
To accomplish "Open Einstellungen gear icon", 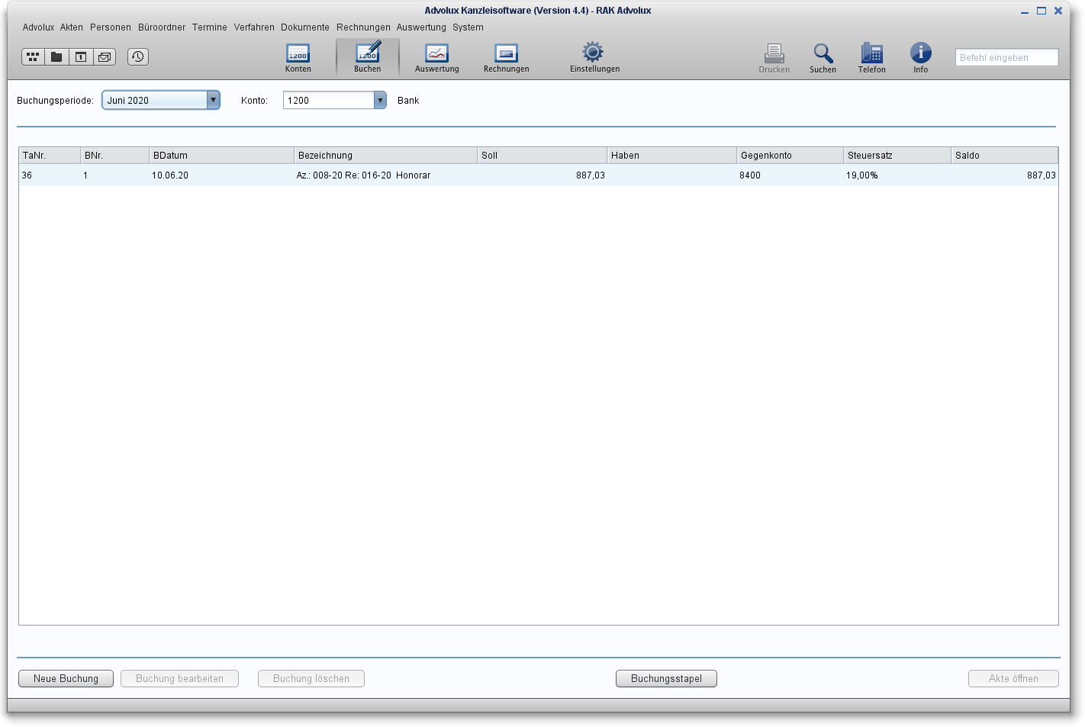I will [x=594, y=58].
